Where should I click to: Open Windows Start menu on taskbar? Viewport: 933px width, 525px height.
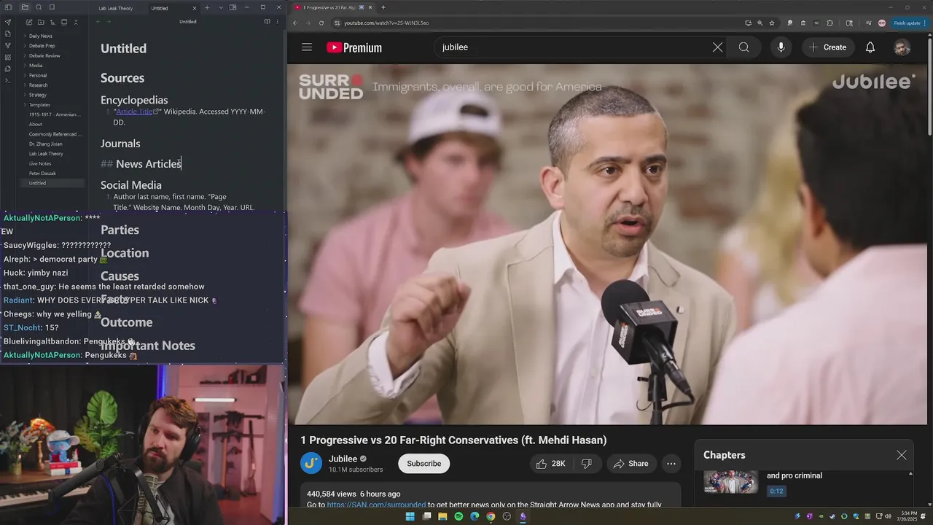coord(410,516)
